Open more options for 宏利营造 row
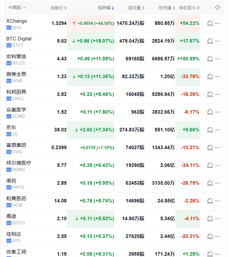This screenshot has height=257, width=228. coord(218,59)
